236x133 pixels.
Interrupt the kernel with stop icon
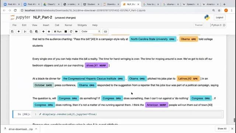pyautogui.click(x=66, y=31)
